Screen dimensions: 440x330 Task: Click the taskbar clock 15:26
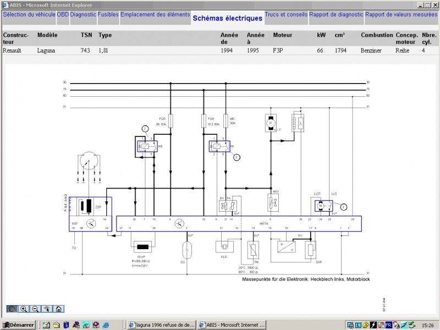428,325
